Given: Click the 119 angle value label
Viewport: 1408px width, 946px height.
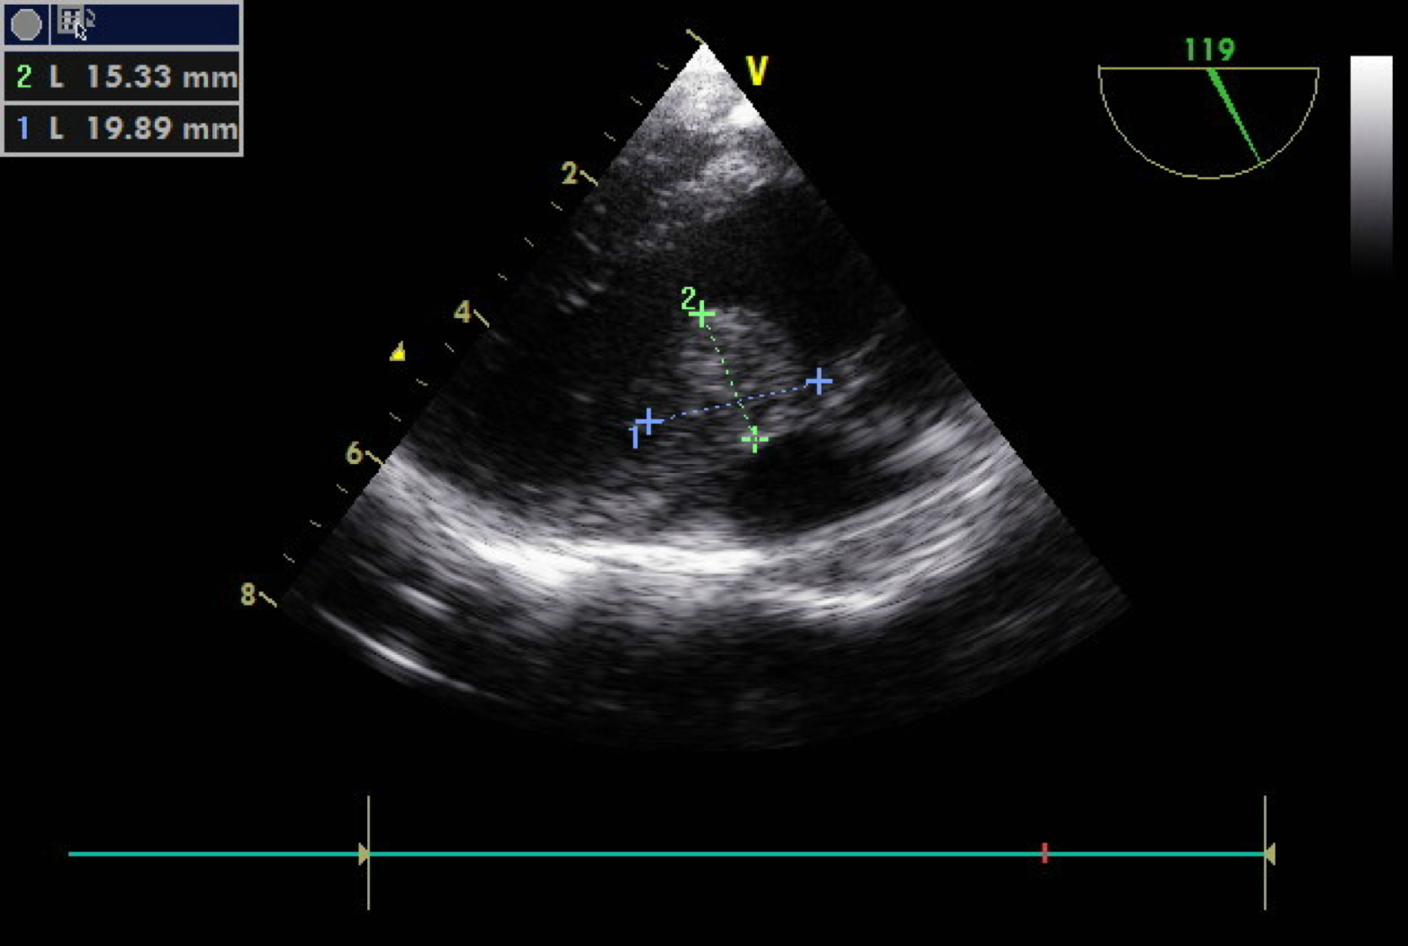Looking at the screenshot, I should pos(1209,49).
